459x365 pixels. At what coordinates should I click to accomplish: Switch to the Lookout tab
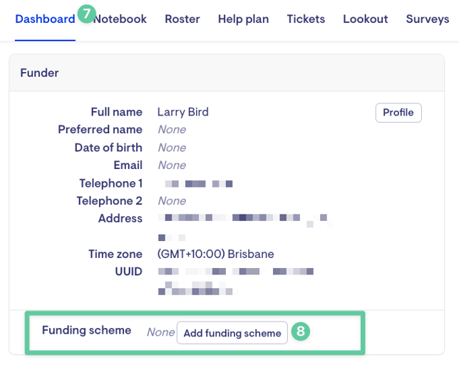pyautogui.click(x=366, y=19)
